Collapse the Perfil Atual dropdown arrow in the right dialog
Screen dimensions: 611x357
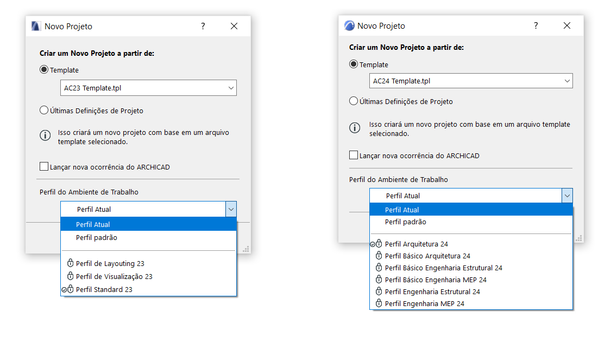click(x=567, y=196)
